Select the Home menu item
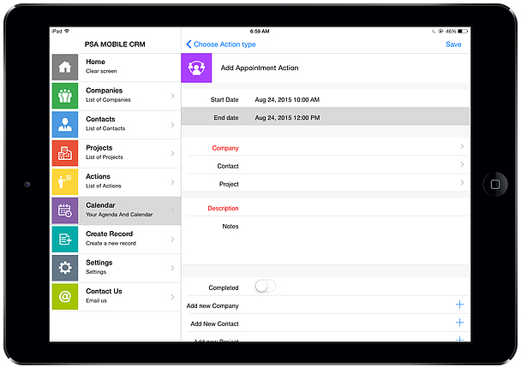This screenshot has width=521, height=367. (x=117, y=68)
